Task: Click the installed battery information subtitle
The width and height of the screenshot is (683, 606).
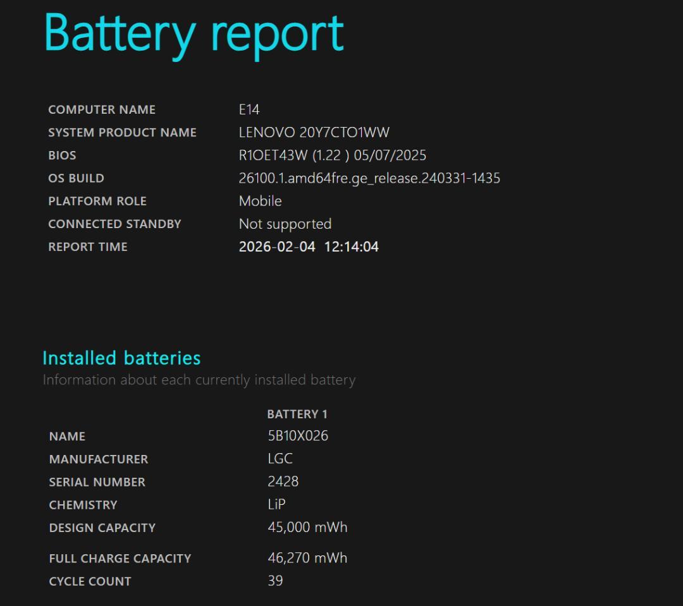Action: point(199,380)
